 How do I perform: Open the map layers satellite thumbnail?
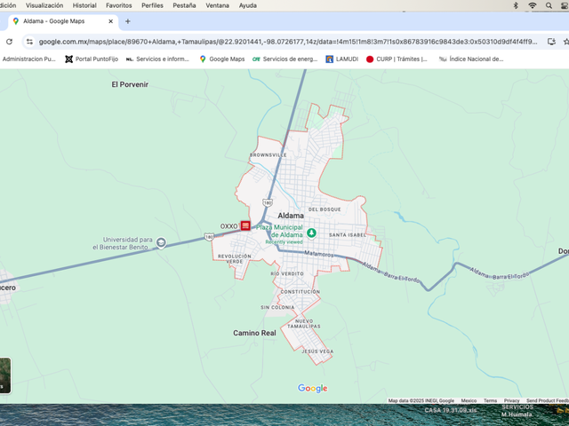(5, 375)
